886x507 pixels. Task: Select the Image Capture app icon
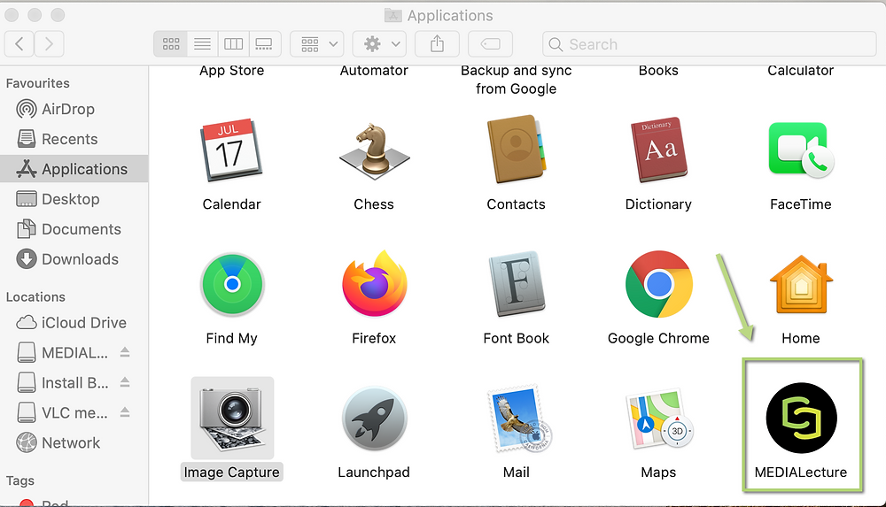[x=232, y=418]
